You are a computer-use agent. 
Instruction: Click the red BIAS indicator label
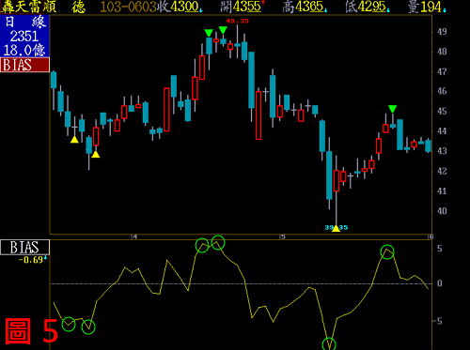pos(24,65)
